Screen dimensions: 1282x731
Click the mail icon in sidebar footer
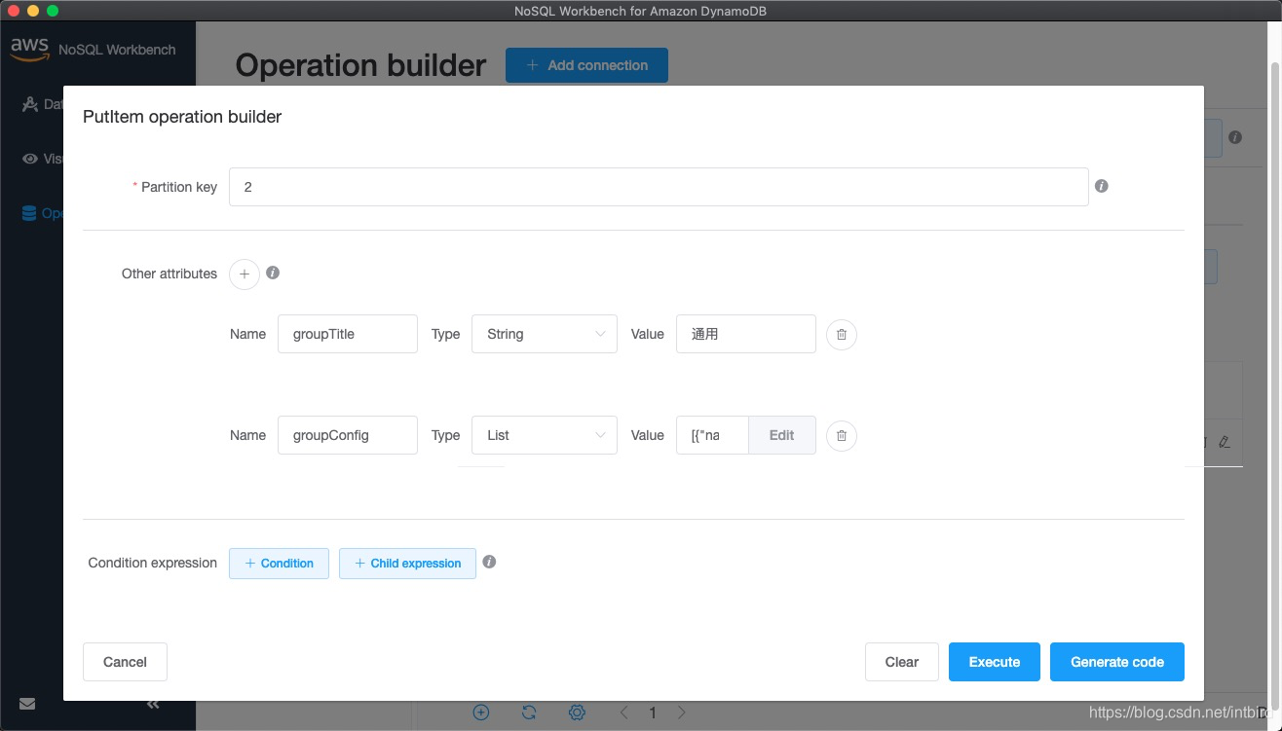[x=27, y=704]
